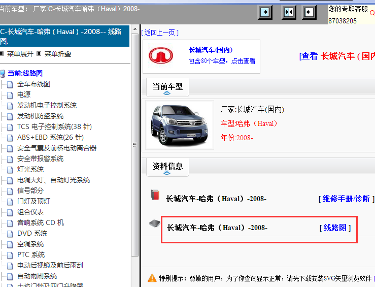Click the 菜单展开 small square icon
This screenshot has width=375, height=287.
(2, 54)
